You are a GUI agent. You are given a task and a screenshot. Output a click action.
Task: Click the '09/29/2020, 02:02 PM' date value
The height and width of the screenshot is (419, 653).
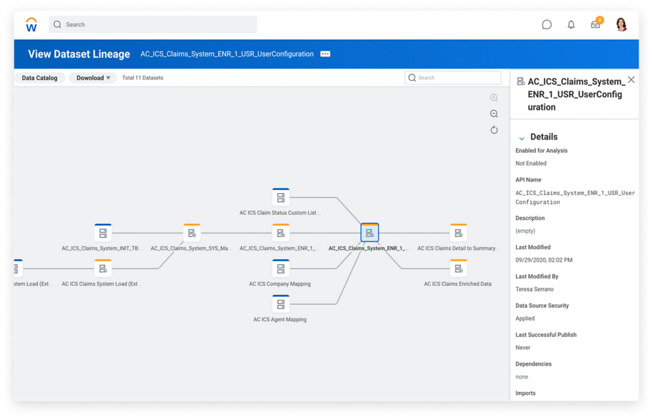pos(544,260)
